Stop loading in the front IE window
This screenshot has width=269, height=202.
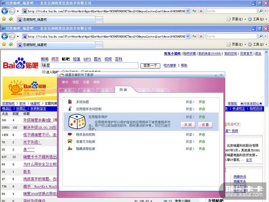pyautogui.click(x=201, y=36)
